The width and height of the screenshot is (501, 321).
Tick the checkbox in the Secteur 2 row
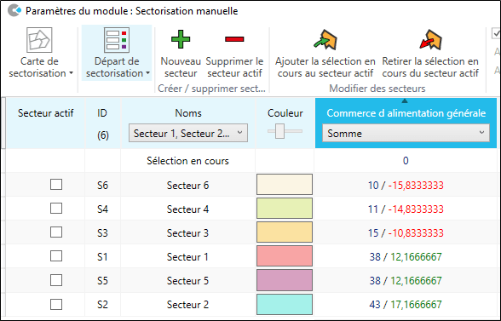point(56,304)
